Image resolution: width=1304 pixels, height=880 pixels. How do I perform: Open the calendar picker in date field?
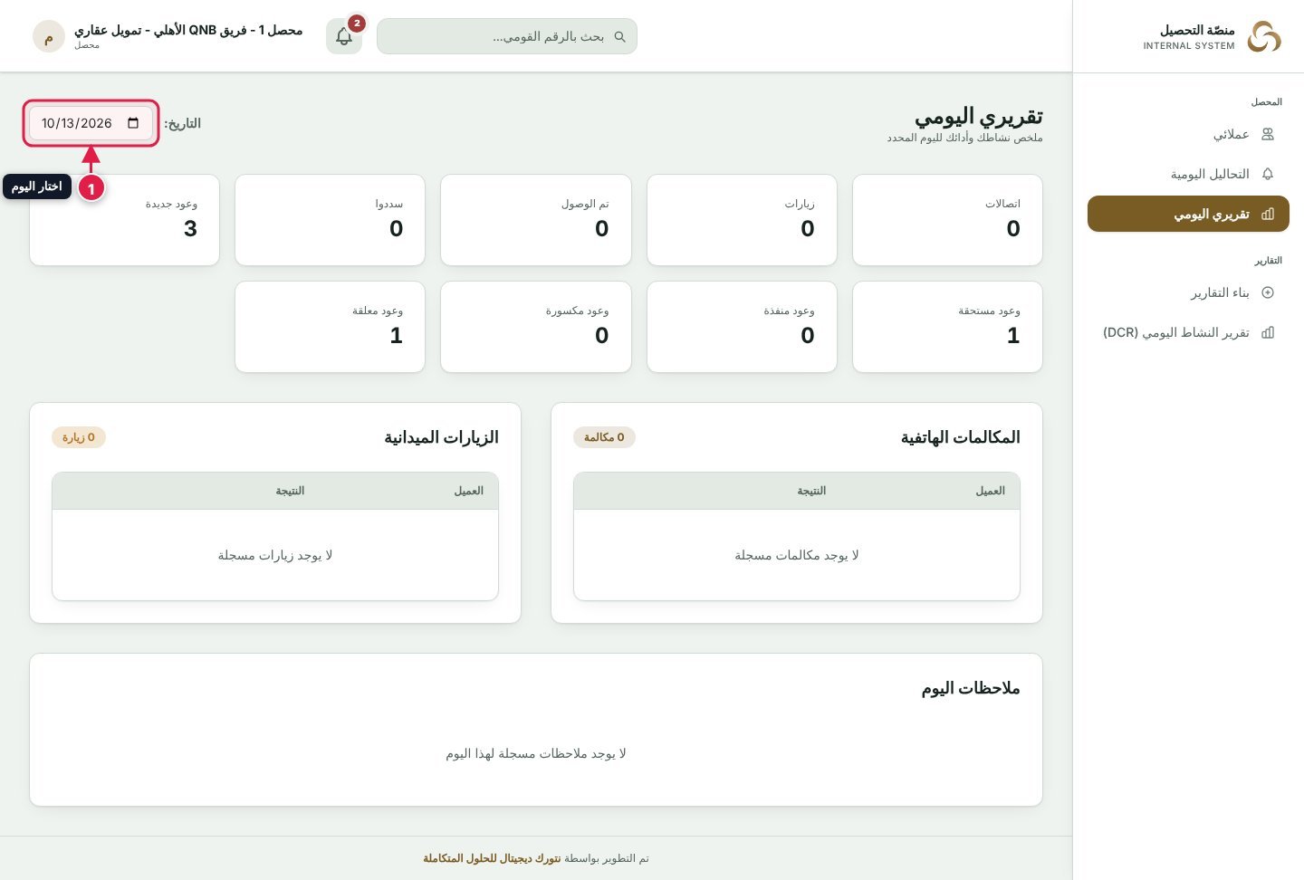tap(133, 123)
